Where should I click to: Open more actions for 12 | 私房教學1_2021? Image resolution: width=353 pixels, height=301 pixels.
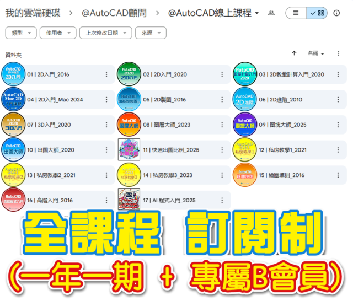pyautogui.click(x=338, y=150)
